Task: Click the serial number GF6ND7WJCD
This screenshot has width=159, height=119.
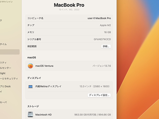Action: (x=102, y=39)
